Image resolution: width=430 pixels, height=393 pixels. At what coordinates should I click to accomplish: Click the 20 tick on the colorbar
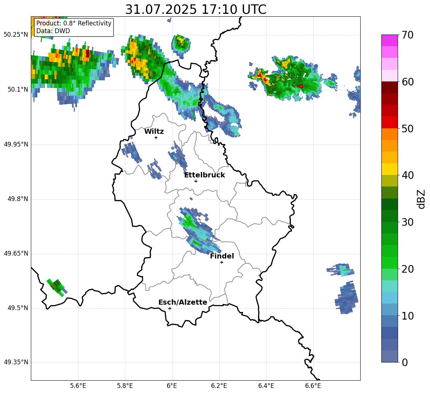[407, 269]
